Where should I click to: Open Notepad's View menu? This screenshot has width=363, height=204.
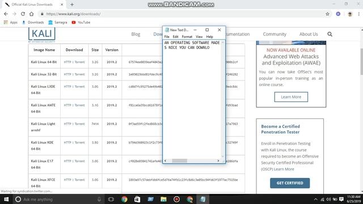tap(199, 36)
